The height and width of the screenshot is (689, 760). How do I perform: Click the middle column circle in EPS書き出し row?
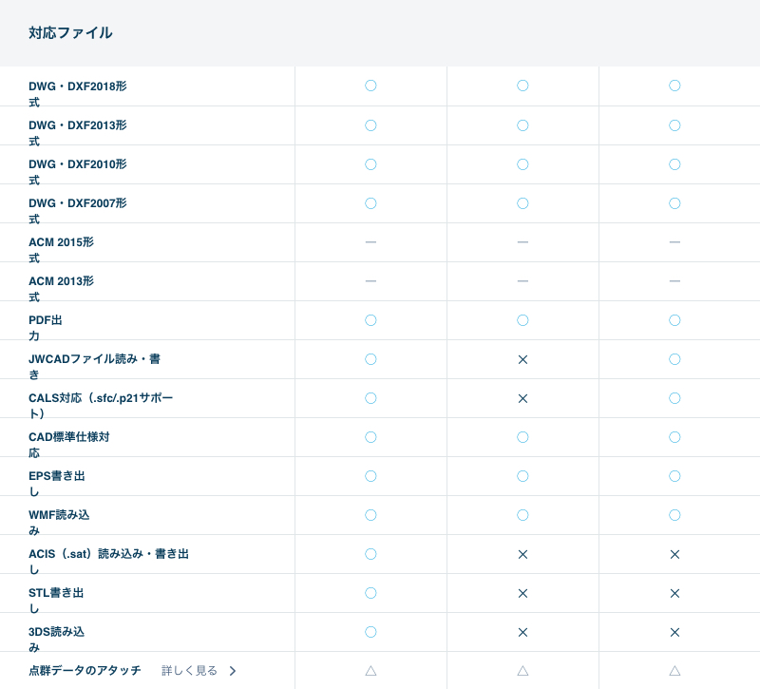522,476
